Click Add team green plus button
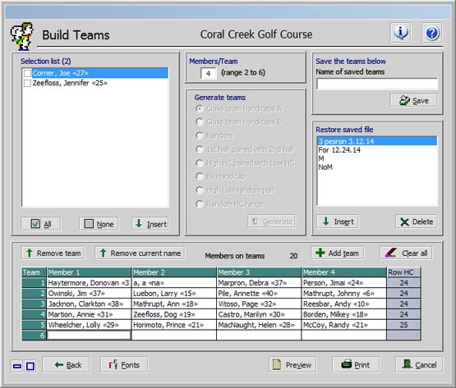456x388 pixels. [x=338, y=253]
